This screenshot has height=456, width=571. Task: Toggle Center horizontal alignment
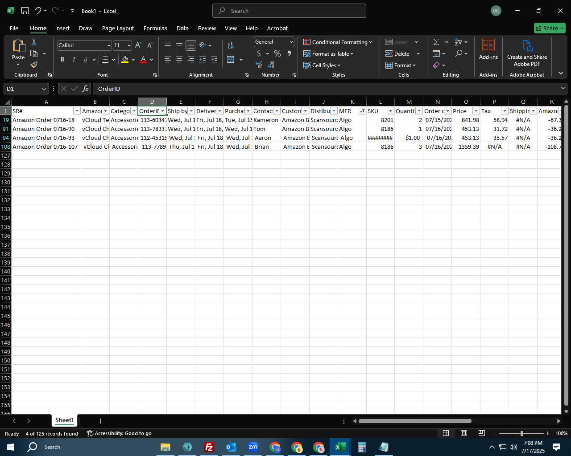pos(179,60)
